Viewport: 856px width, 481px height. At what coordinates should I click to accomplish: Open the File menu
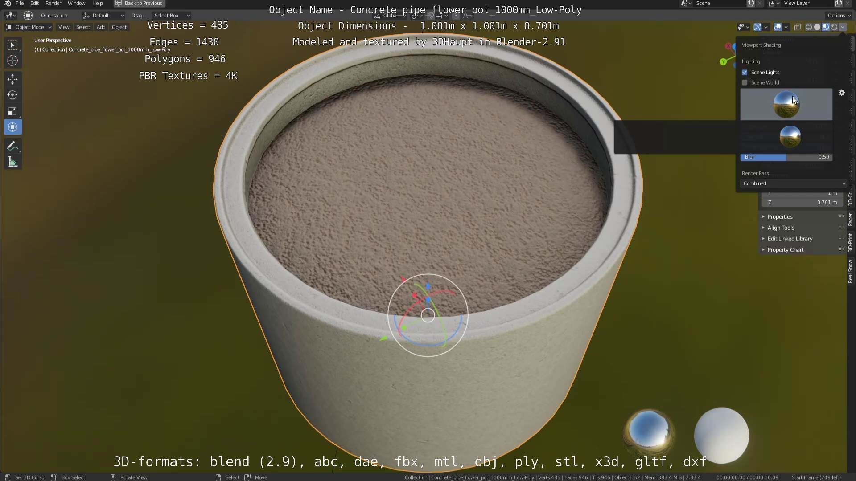tap(20, 3)
